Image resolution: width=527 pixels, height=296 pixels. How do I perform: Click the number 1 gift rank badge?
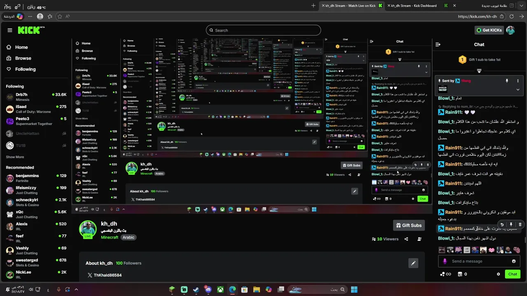(462, 60)
